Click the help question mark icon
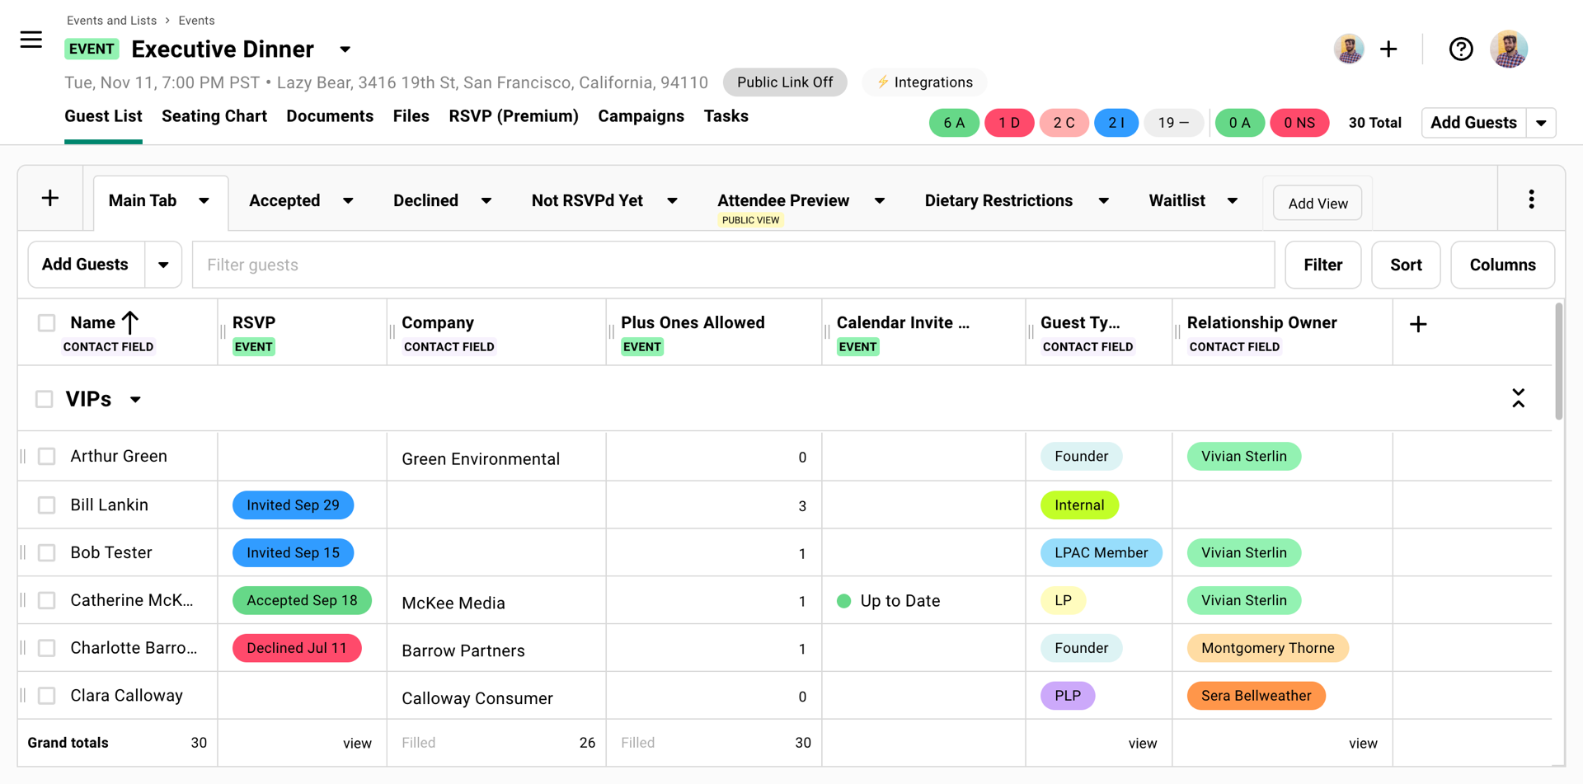 tap(1460, 49)
